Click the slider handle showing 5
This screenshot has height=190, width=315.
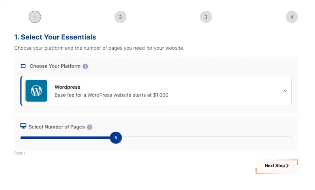tap(116, 138)
